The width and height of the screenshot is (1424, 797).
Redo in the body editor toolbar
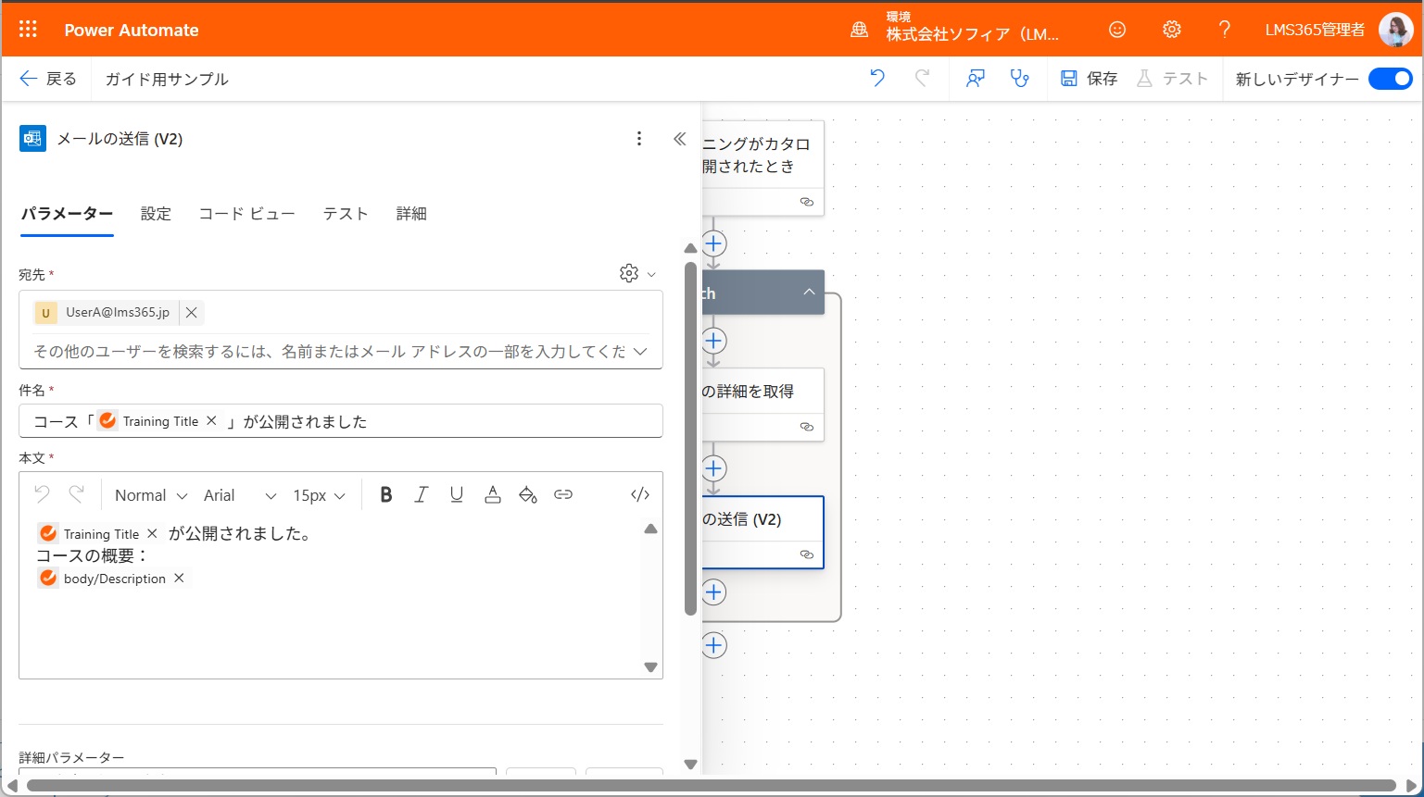pyautogui.click(x=77, y=494)
